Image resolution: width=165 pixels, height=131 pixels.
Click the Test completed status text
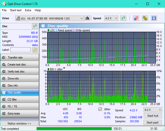10,129
